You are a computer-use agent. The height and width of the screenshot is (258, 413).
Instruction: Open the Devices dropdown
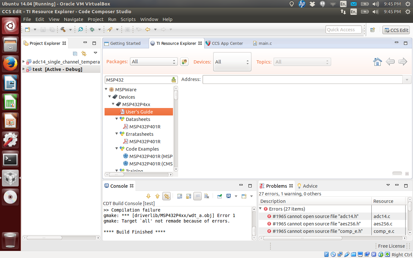[232, 62]
